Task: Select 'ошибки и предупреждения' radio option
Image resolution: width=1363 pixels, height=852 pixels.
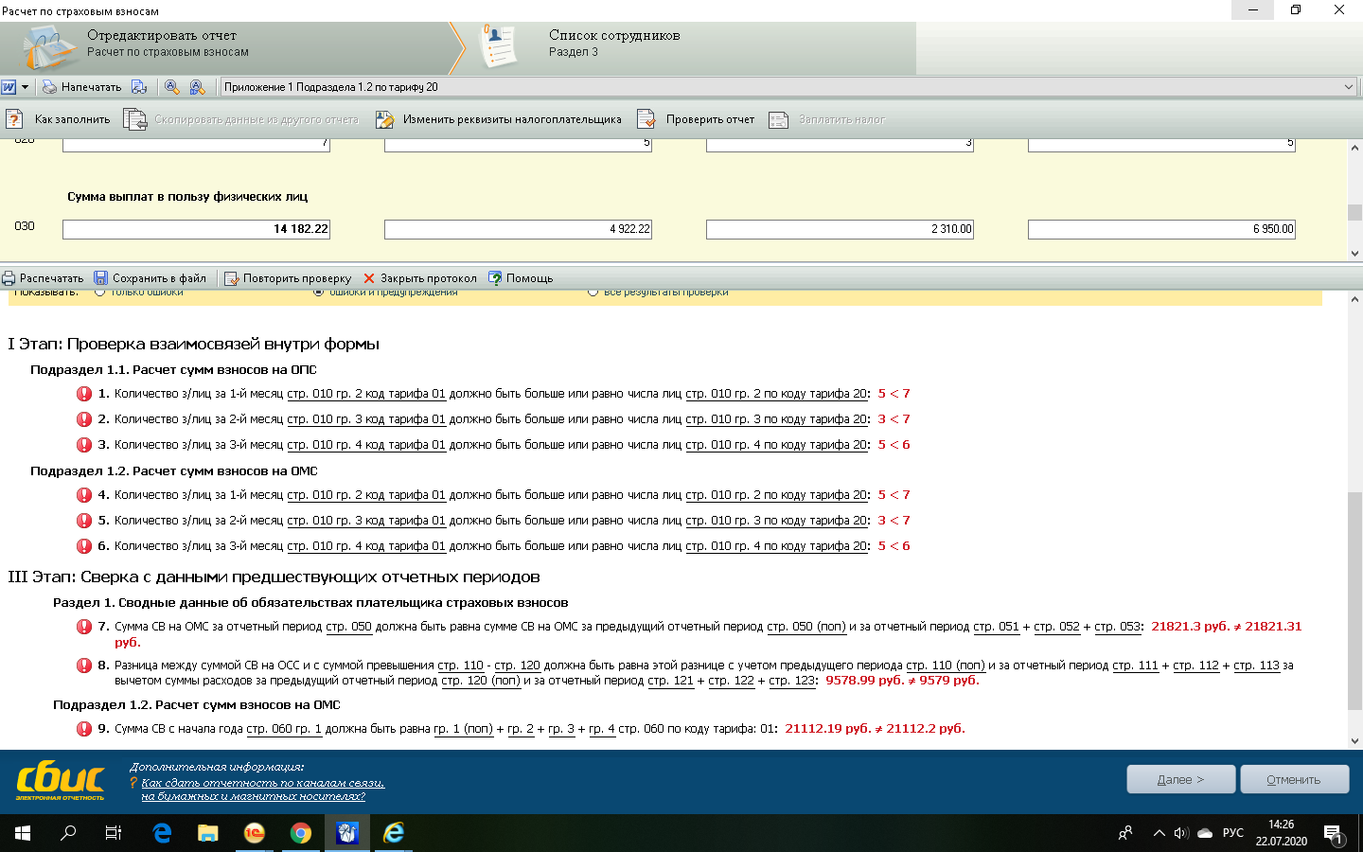Action: click(319, 293)
